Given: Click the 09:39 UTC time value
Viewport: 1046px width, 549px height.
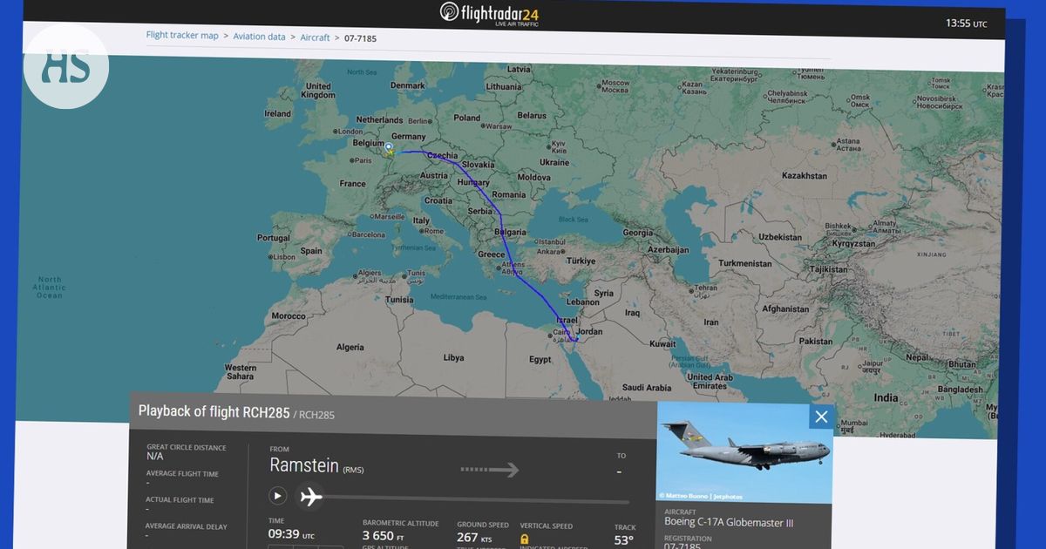Looking at the screenshot, I should click(291, 536).
